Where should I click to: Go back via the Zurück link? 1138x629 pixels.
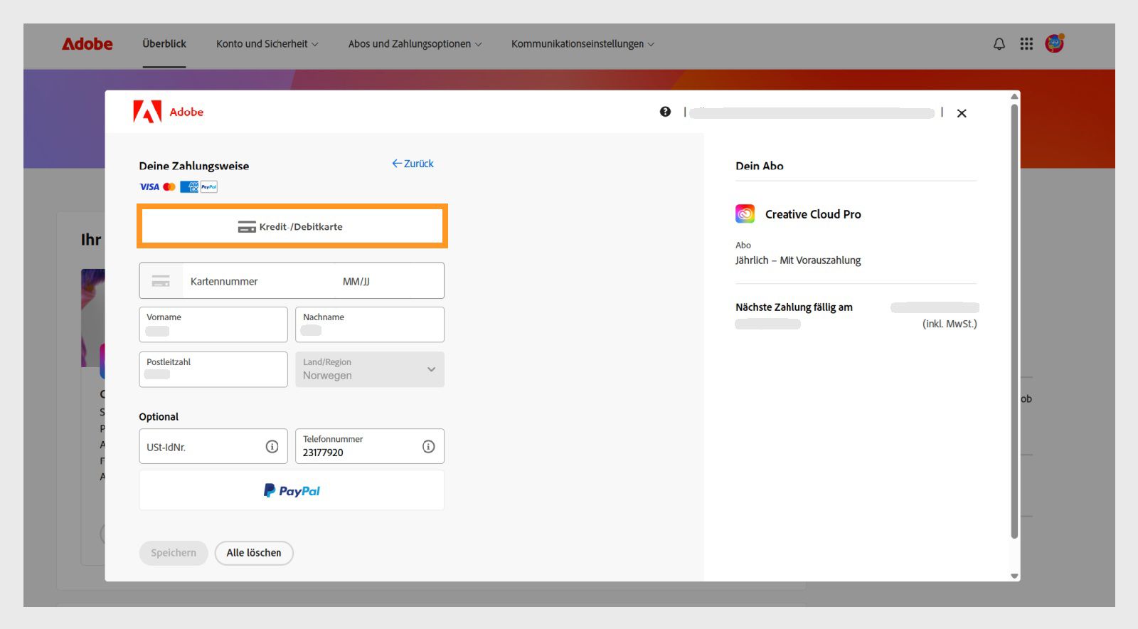pyautogui.click(x=413, y=164)
